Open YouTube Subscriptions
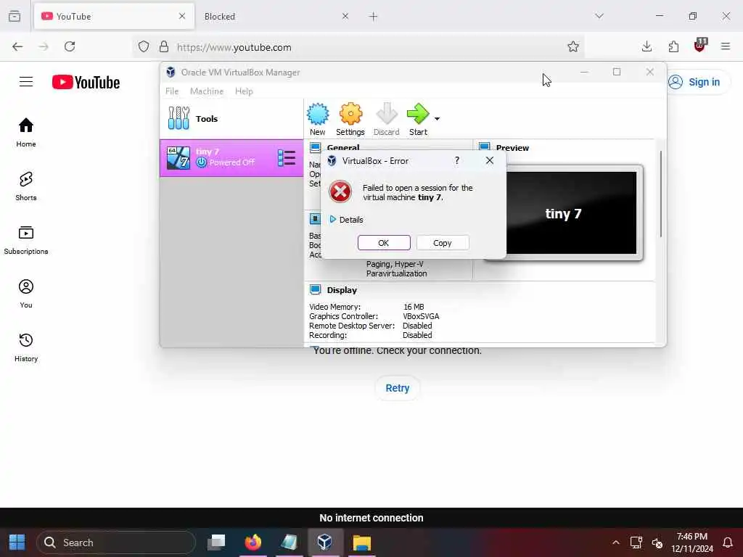743x557 pixels. tap(26, 239)
